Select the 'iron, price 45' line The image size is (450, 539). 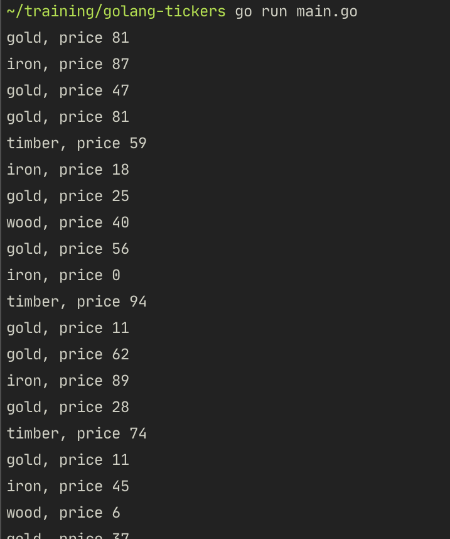(x=68, y=487)
